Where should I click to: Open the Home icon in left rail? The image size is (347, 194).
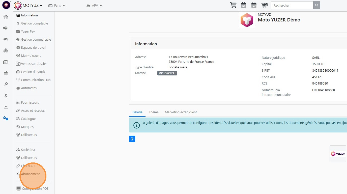pyautogui.click(x=6, y=17)
